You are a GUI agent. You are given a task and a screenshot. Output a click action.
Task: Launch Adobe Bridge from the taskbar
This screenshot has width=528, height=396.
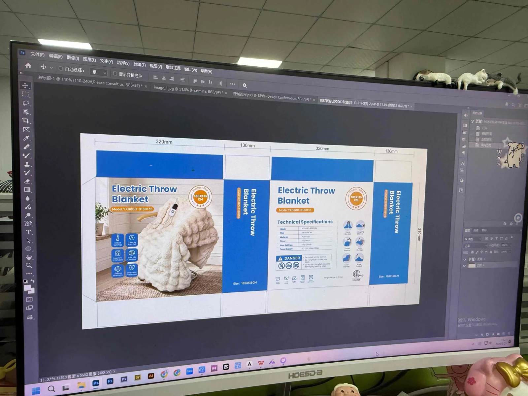tap(138, 377)
